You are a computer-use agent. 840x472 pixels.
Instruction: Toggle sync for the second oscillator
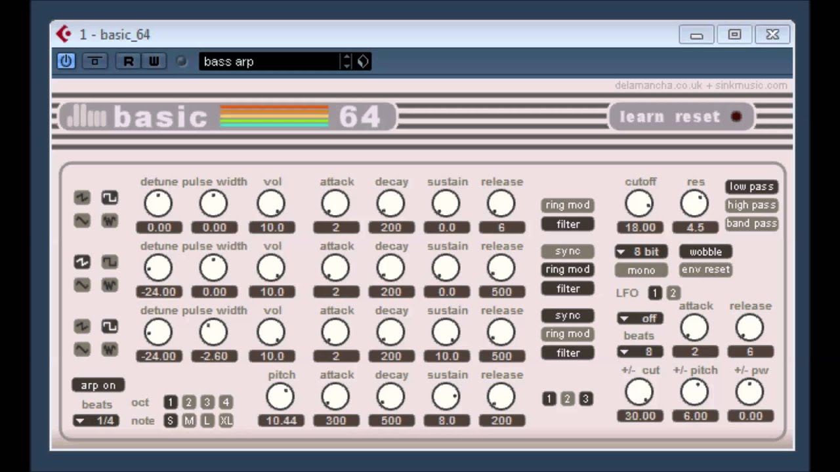coord(568,251)
